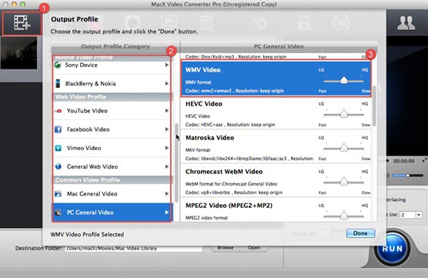Adjust the HEVC Video quality slider
This screenshot has width=428, height=278.
[344, 114]
